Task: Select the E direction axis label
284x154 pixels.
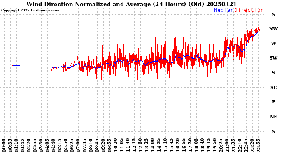Action: [273, 102]
